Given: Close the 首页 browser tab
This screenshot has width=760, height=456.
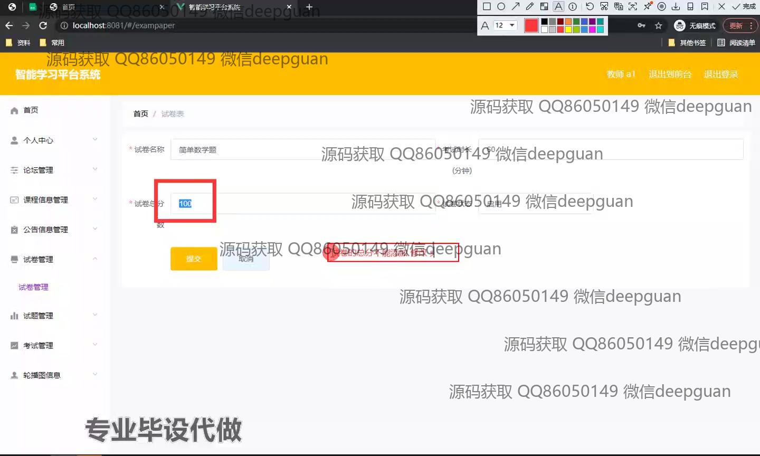Looking at the screenshot, I should pos(161,7).
